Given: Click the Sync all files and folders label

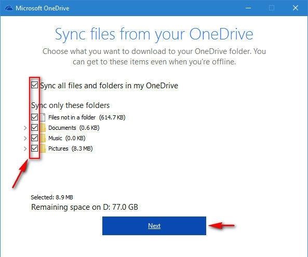Looking at the screenshot, I should [109, 86].
